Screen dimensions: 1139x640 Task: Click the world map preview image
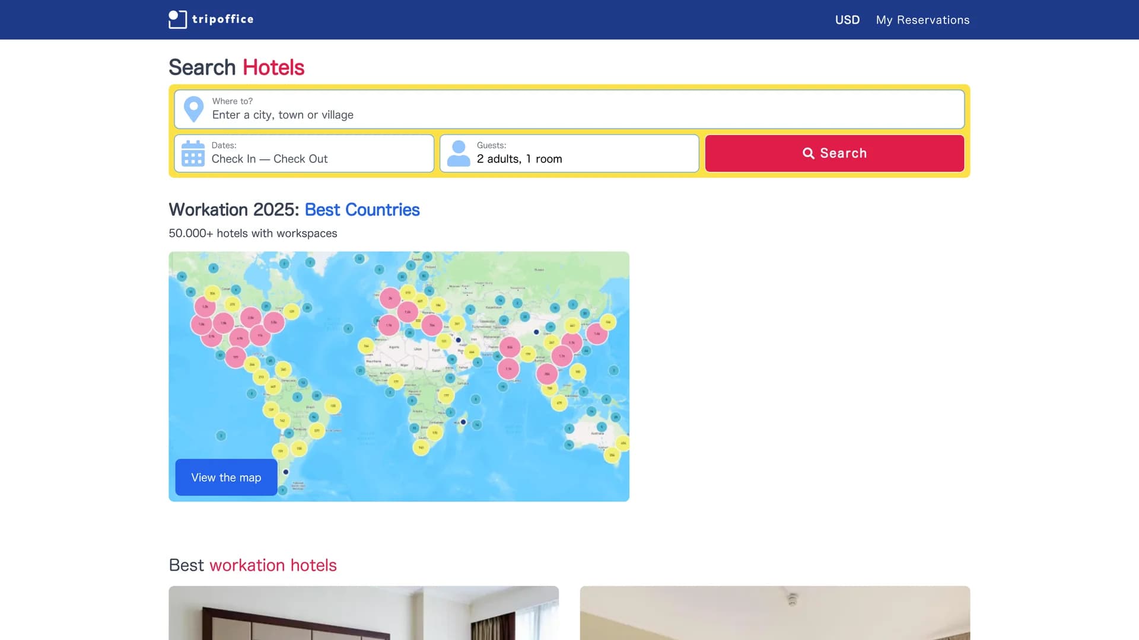coord(399,376)
